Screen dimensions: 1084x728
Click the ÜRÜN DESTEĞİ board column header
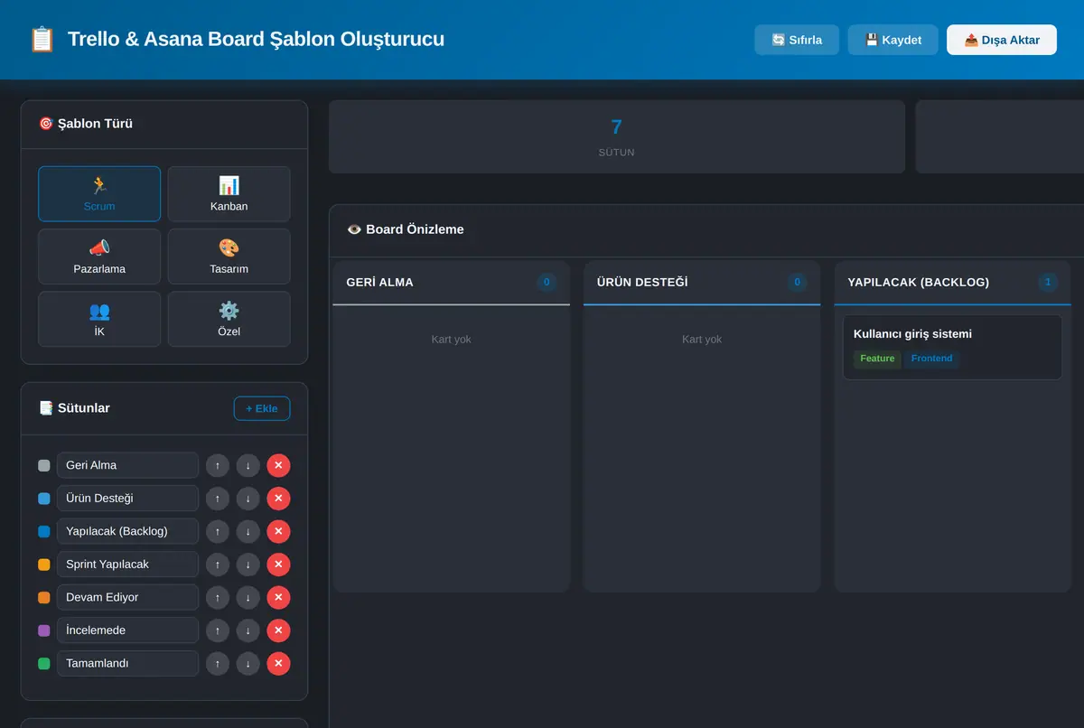702,283
